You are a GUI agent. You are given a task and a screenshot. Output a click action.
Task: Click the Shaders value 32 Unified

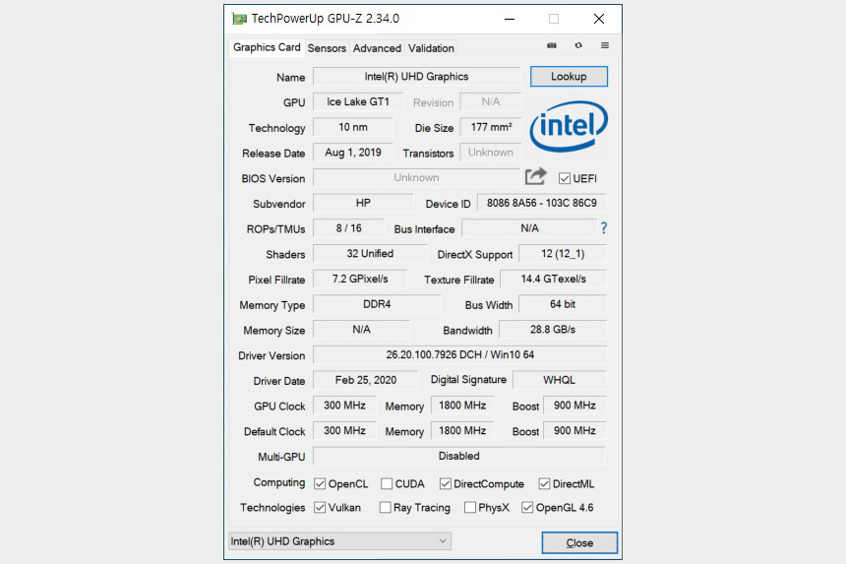pos(370,254)
